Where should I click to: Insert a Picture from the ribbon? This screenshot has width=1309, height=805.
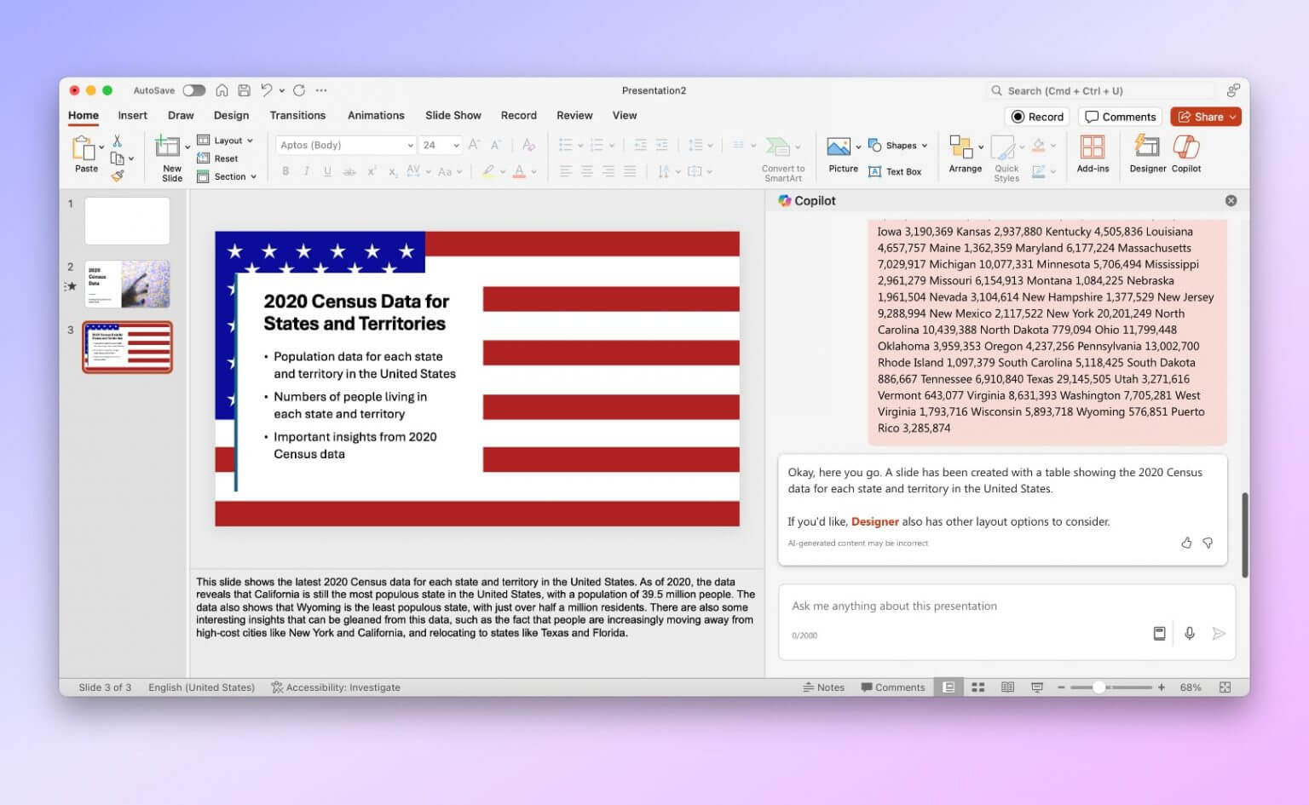842,153
